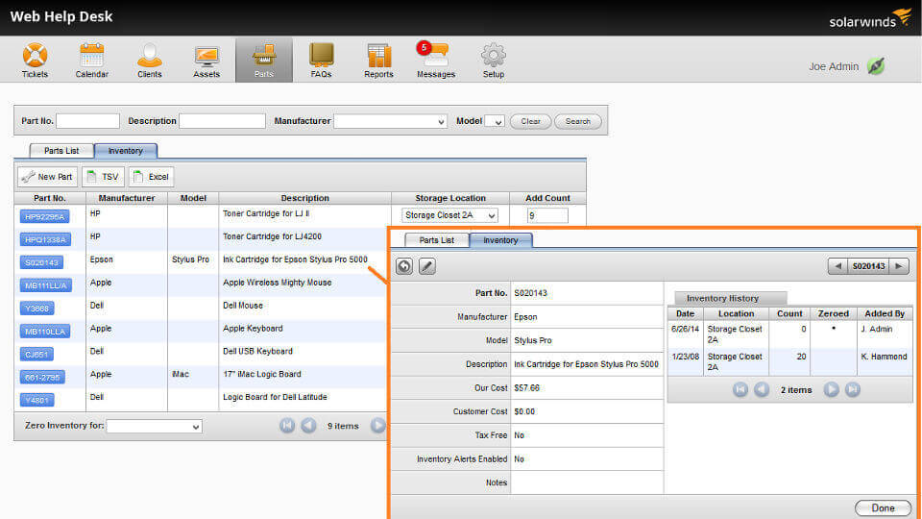Sort by Description column header

pos(304,198)
